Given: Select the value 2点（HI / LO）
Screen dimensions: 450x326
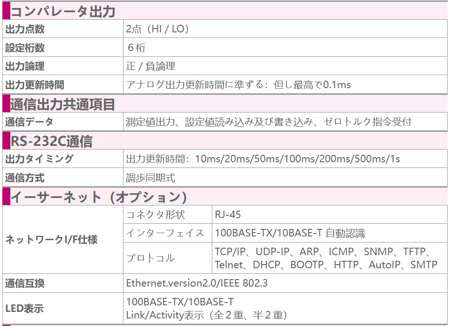Looking at the screenshot, I should (157, 29).
